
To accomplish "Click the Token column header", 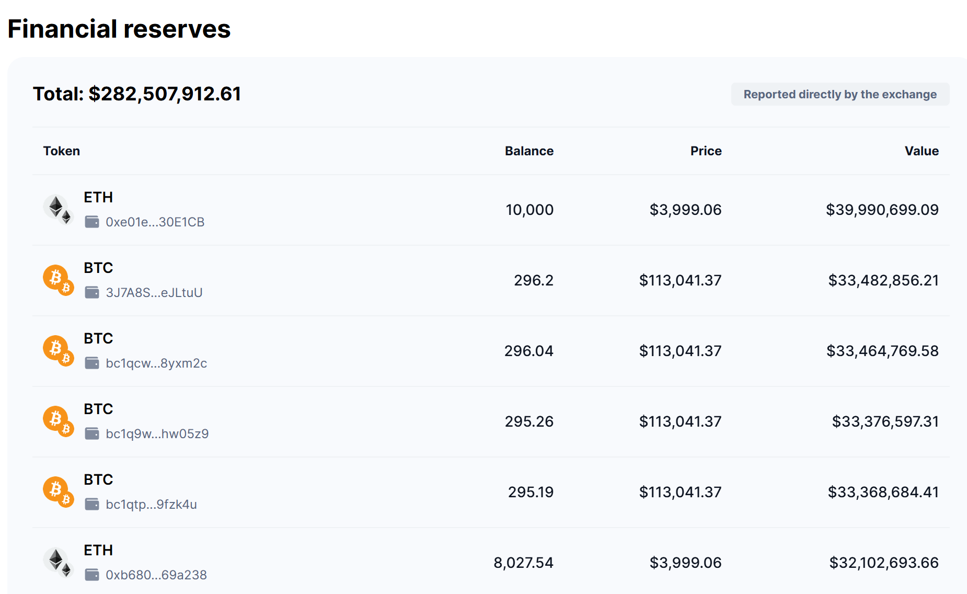I will pyautogui.click(x=62, y=151).
